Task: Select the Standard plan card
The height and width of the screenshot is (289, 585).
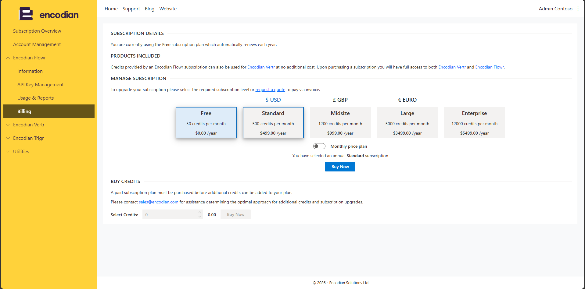Action: pyautogui.click(x=273, y=122)
